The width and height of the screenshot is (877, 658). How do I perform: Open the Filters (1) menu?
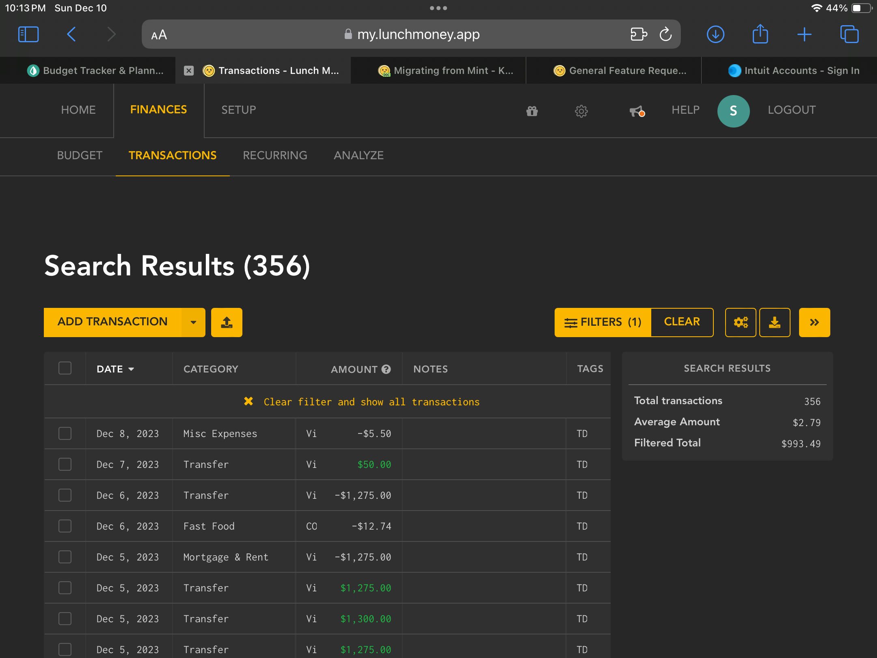click(x=603, y=323)
